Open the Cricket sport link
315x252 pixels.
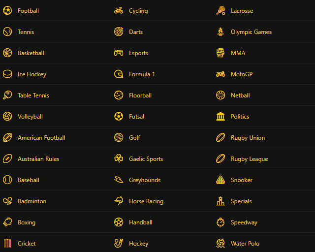point(27,244)
